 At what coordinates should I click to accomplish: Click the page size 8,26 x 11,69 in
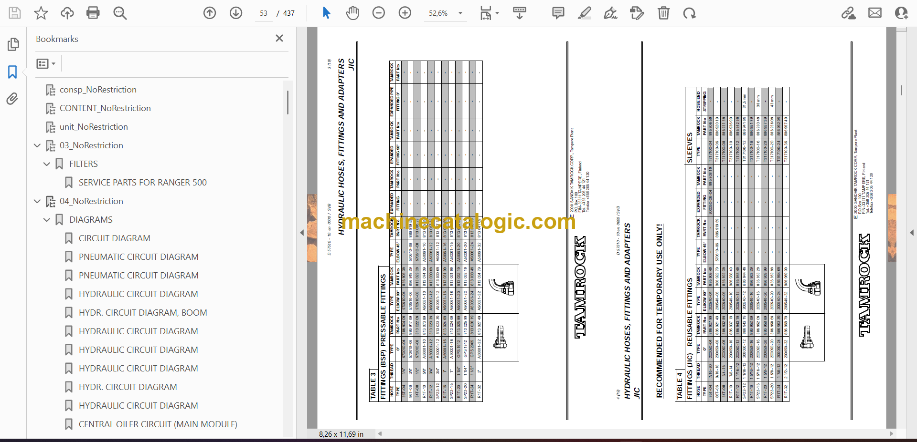point(341,434)
